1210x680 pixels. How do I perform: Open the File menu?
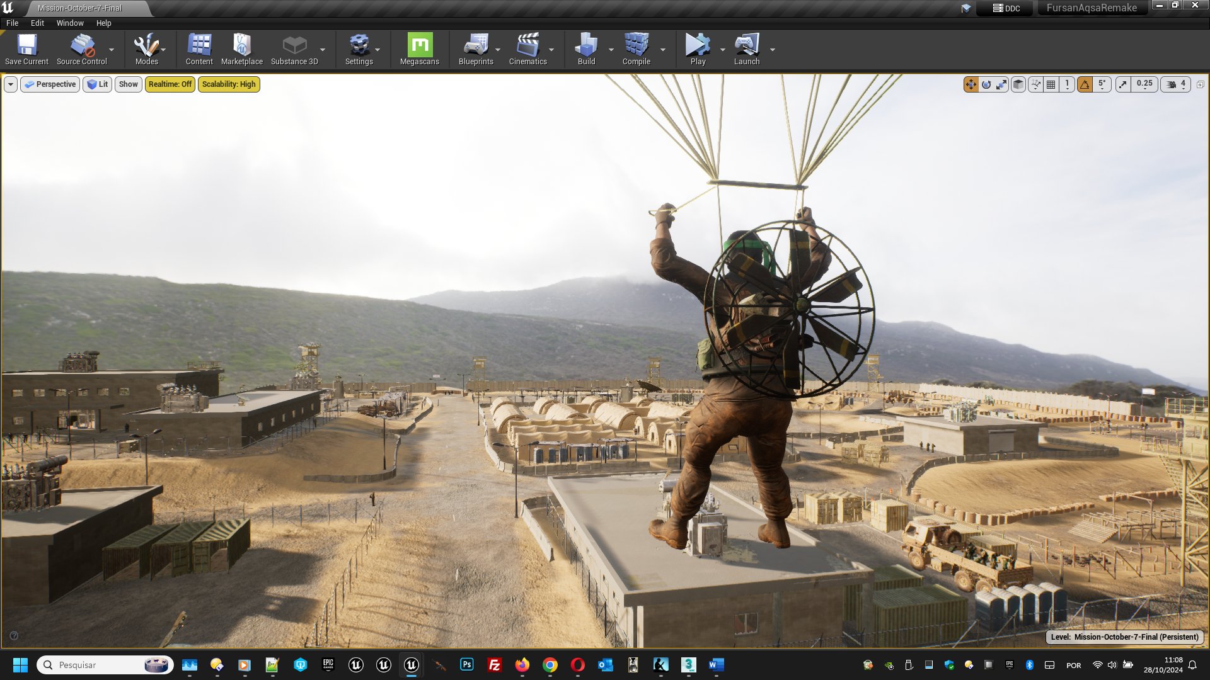pyautogui.click(x=12, y=23)
